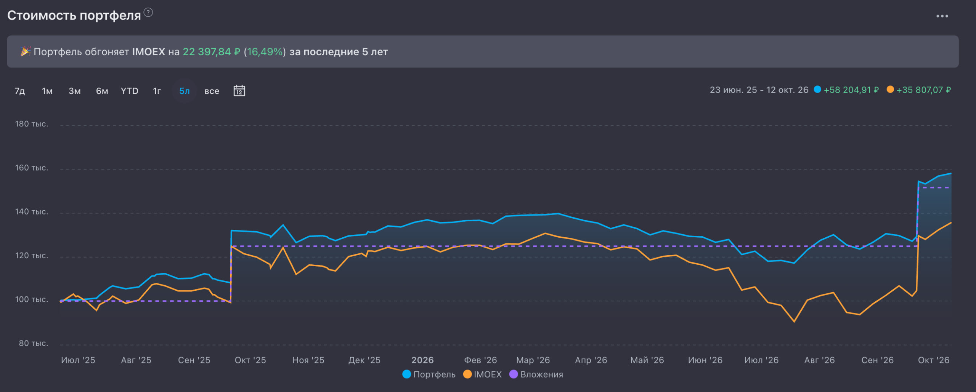This screenshot has height=392, width=976.
Task: Open the three-dots more options menu
Action: coord(942,16)
